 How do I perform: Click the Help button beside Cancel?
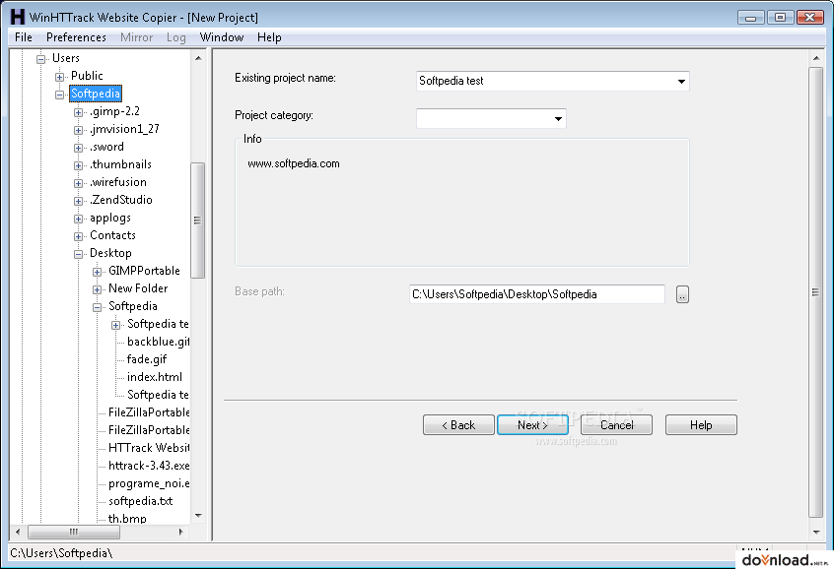click(x=701, y=425)
